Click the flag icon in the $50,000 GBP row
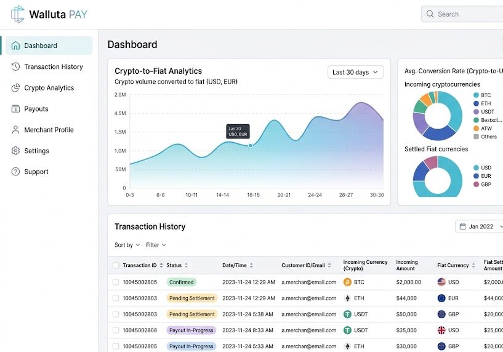 pyautogui.click(x=441, y=314)
